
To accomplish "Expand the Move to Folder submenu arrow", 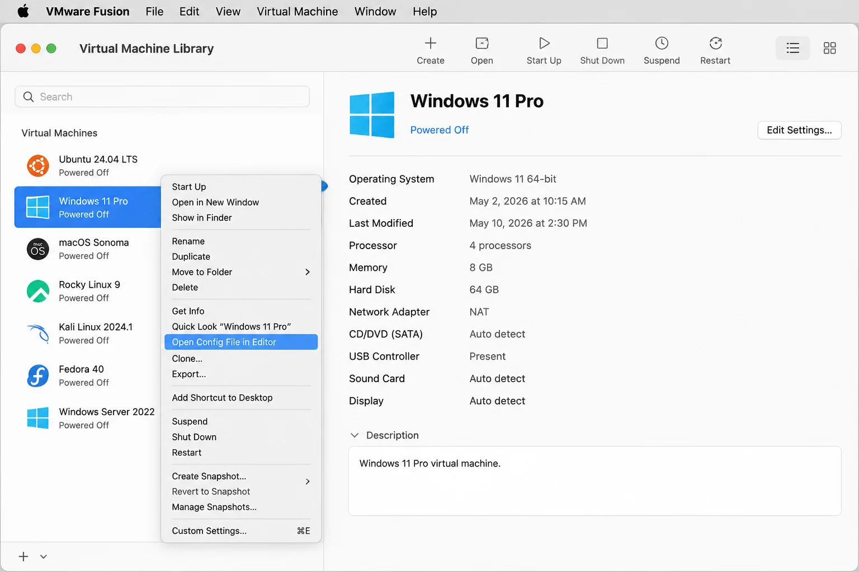I will (x=308, y=272).
